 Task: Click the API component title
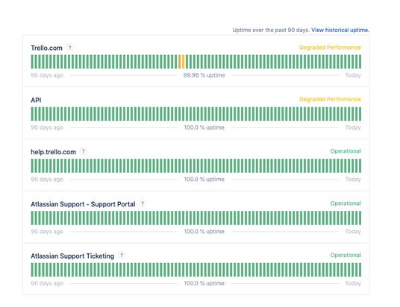(x=36, y=100)
